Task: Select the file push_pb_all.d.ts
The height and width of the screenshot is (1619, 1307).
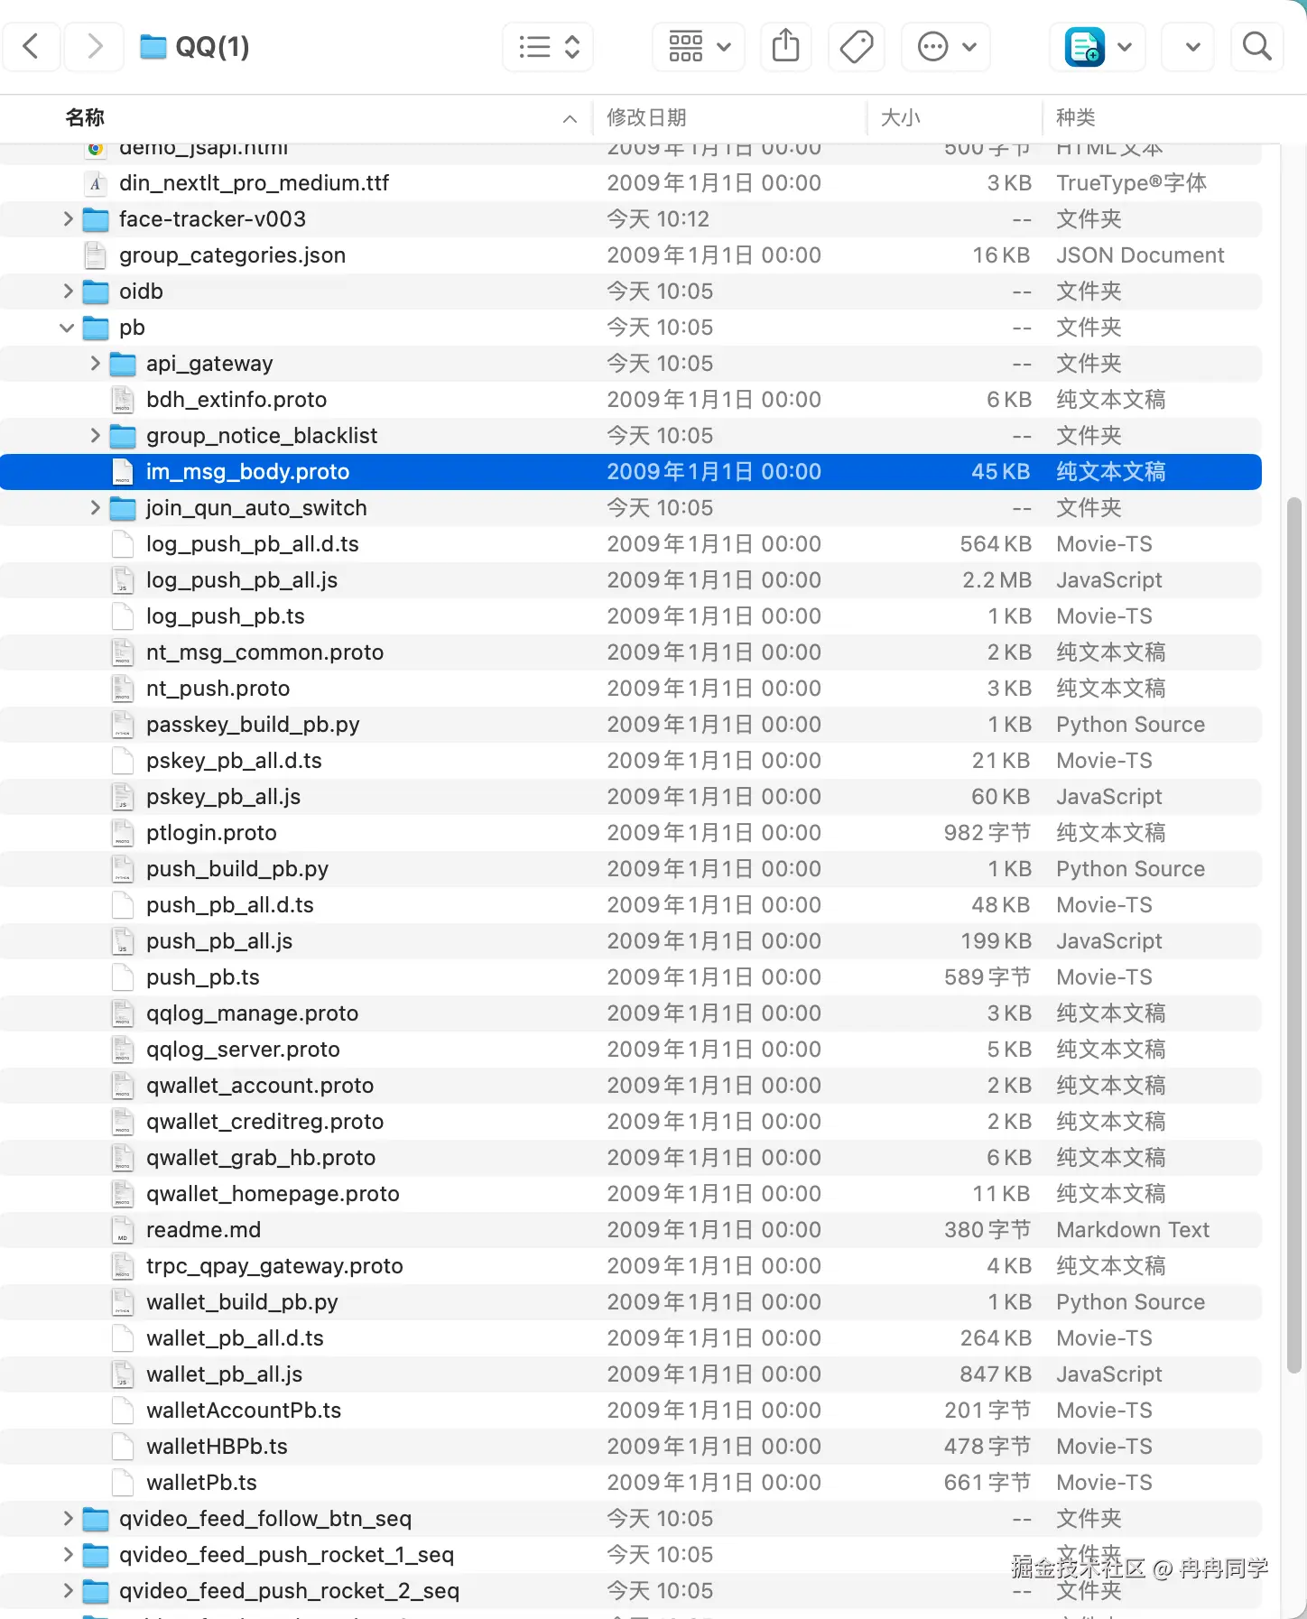Action: 631,905
